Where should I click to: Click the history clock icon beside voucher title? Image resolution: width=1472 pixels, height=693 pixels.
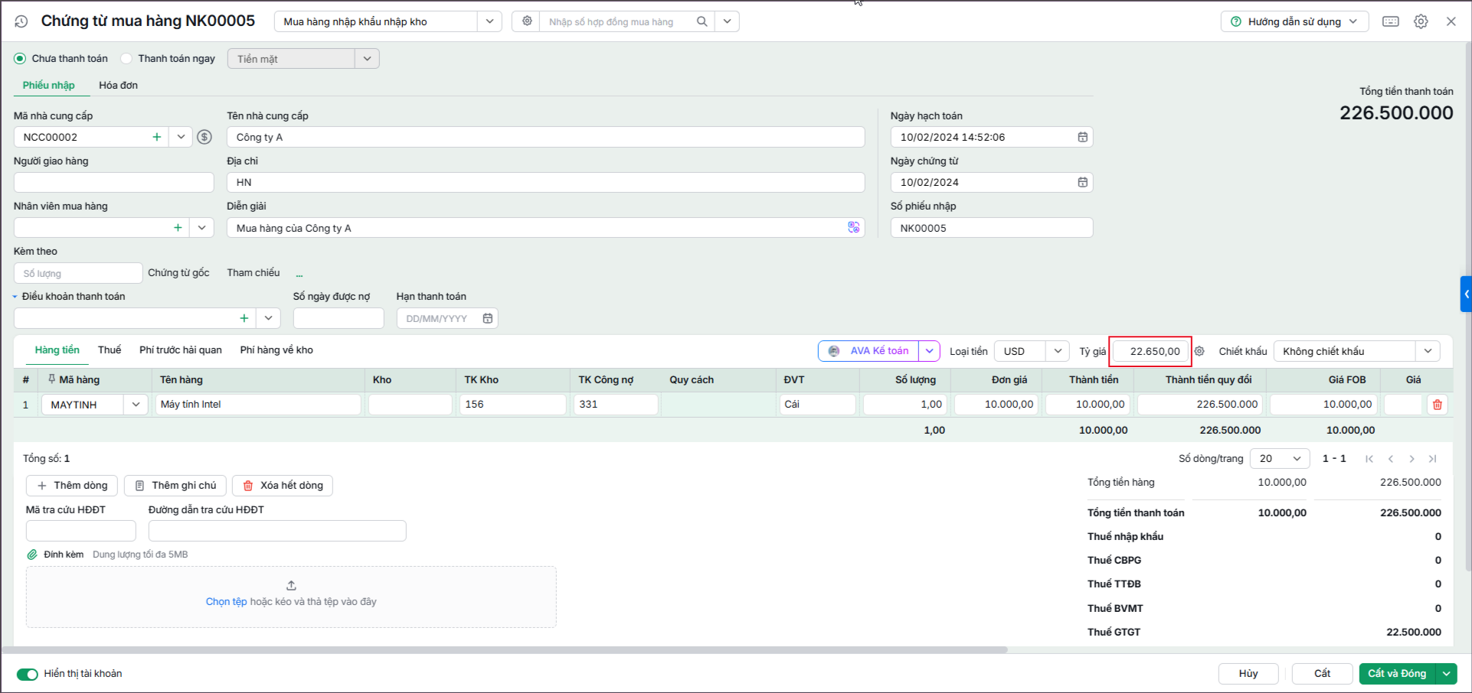point(21,21)
